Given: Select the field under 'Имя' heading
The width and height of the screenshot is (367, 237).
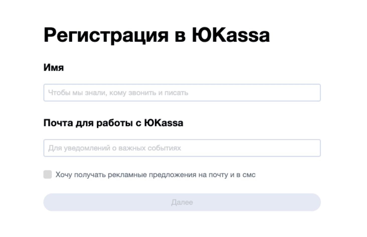Looking at the screenshot, I should coord(182,93).
